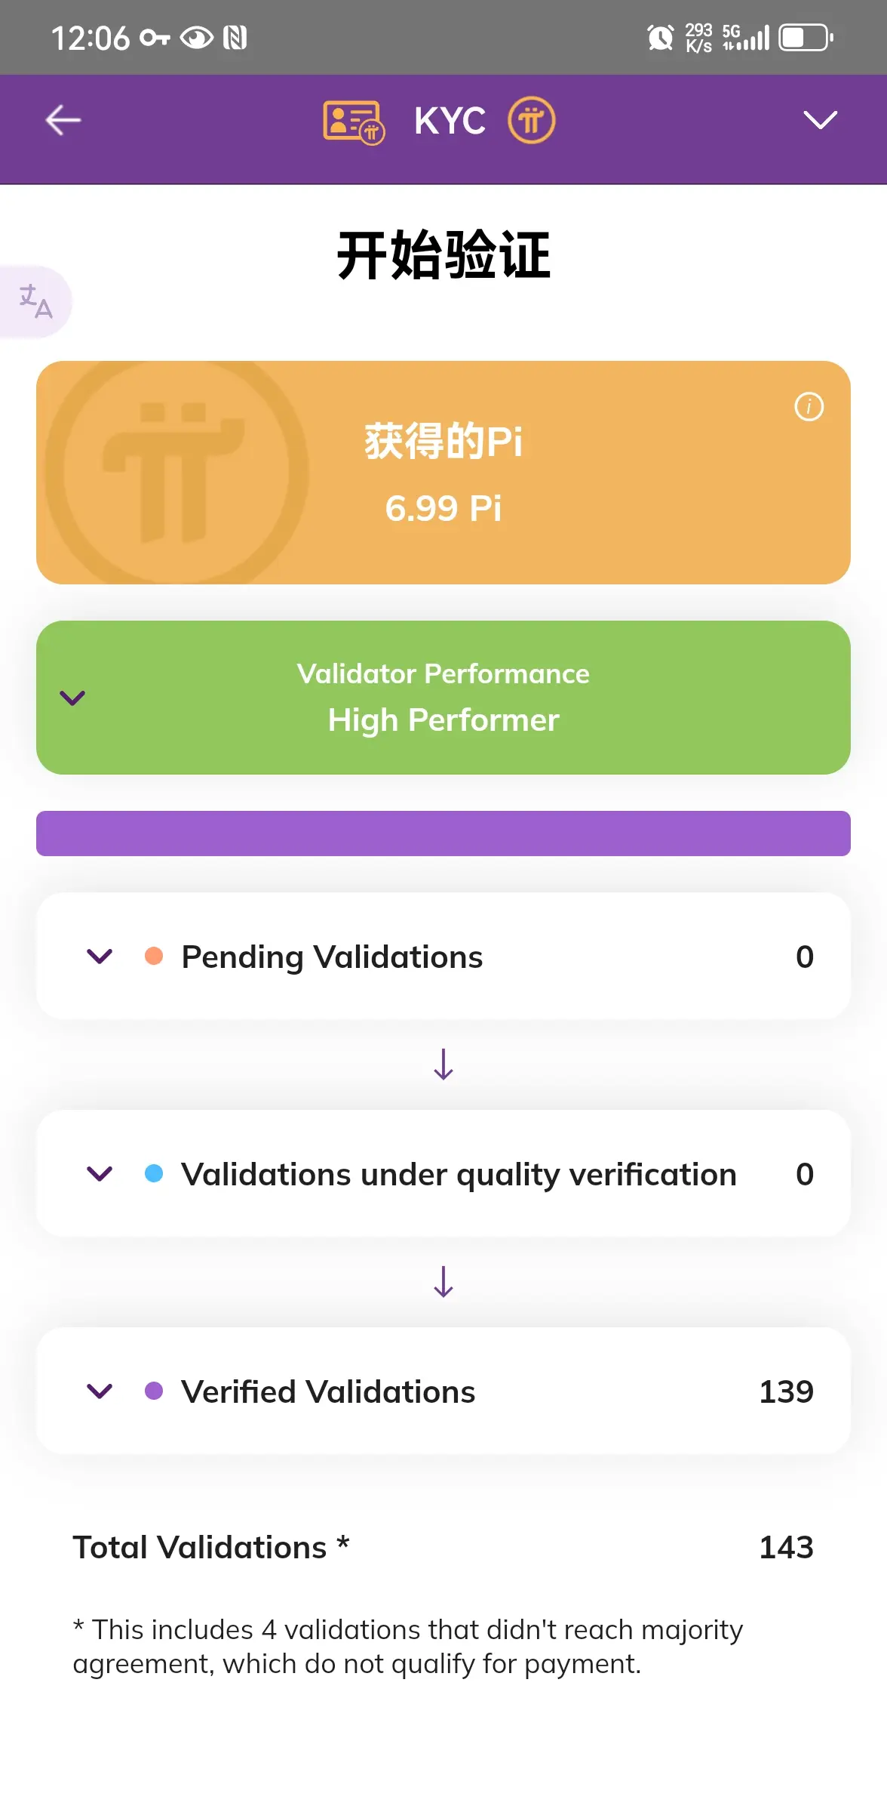Open info icon on earned Pi card
Viewport: 887px width, 1812px height.
pos(809,407)
